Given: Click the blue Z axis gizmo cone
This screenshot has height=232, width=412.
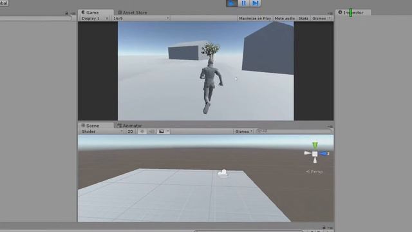Looking at the screenshot, I should click(x=323, y=153).
